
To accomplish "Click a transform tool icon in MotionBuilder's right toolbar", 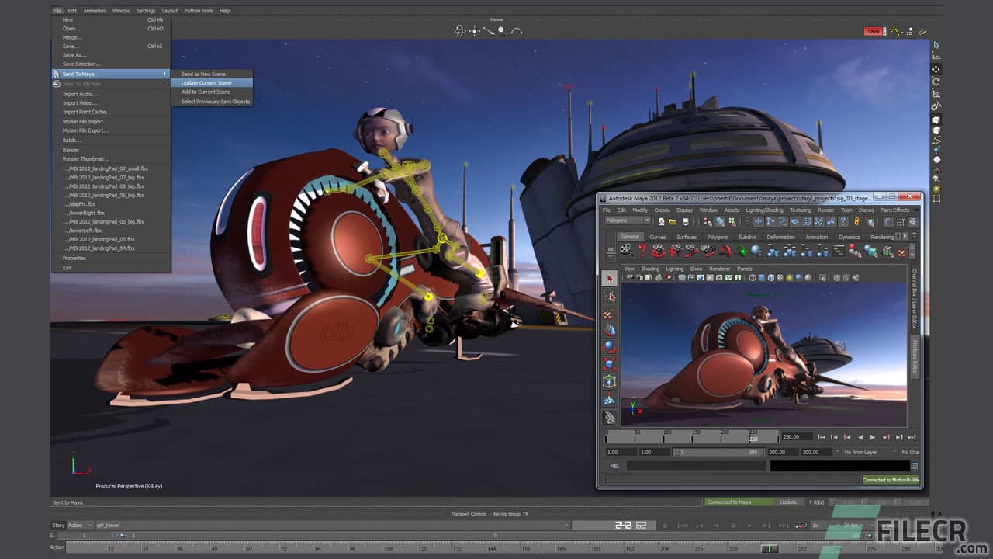I will coord(936,68).
